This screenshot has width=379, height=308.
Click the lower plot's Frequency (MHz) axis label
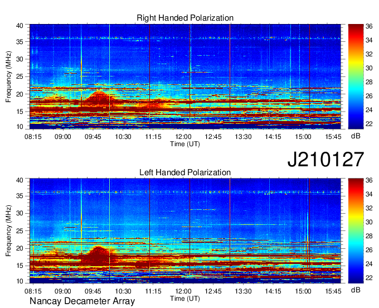tap(8, 231)
